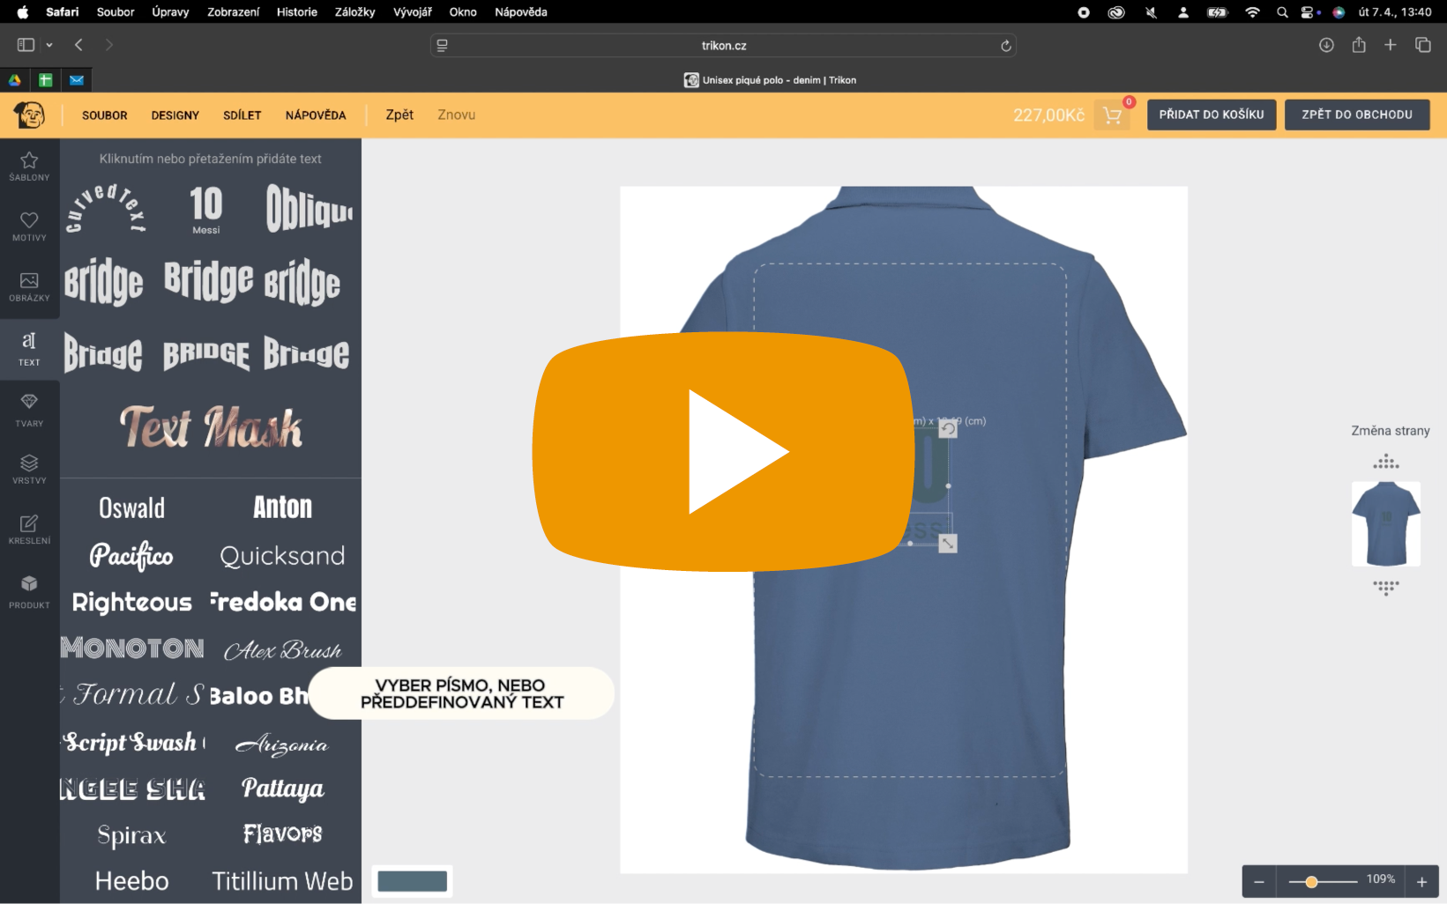The height and width of the screenshot is (904, 1447).
Task: Open the Tvary shapes panel
Action: pyautogui.click(x=29, y=410)
